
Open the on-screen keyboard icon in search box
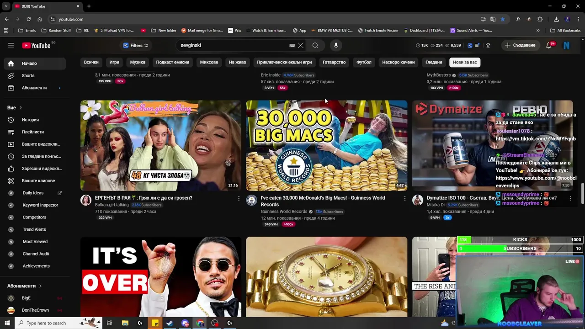(x=292, y=45)
